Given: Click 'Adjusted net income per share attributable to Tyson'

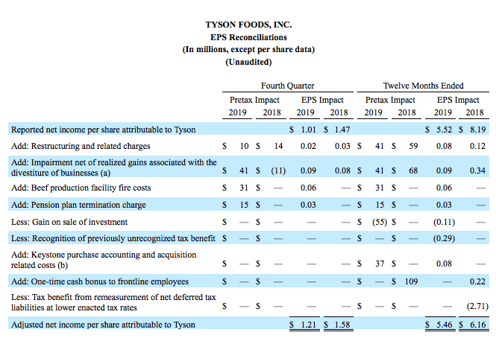Looking at the screenshot, I should tap(103, 325).
